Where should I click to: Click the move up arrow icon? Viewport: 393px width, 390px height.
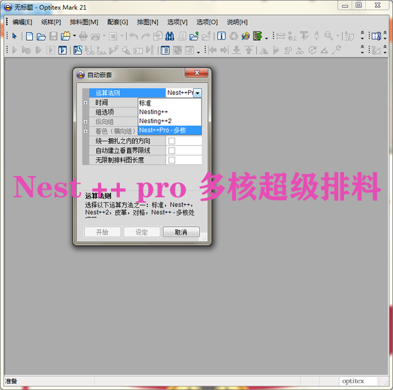[249, 50]
